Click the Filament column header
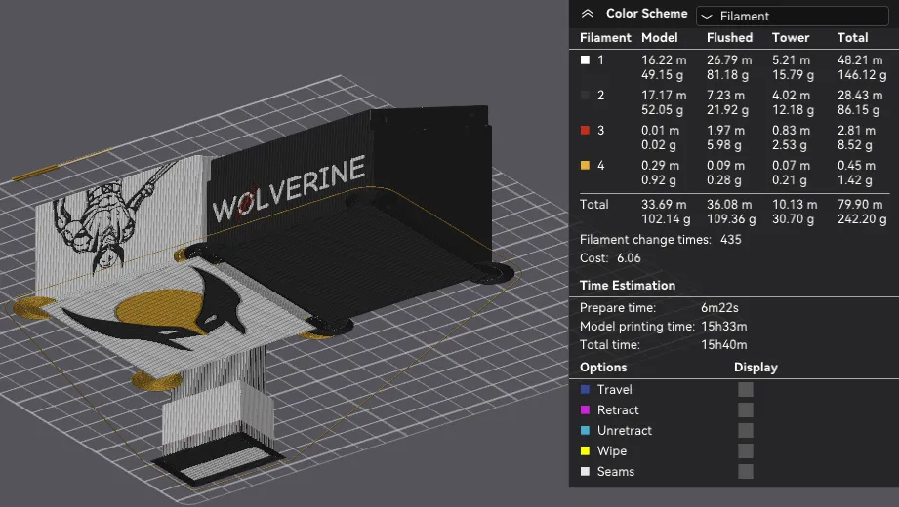 click(605, 38)
